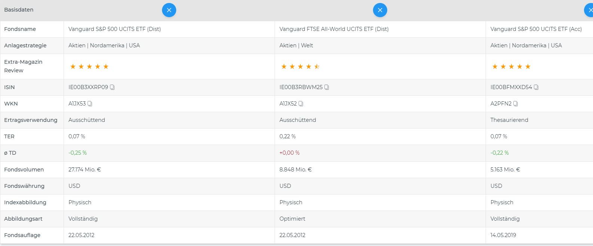The width and height of the screenshot is (593, 246).
Task: Copy the ISIN IE00B3RBWM25
Action: coord(327,87)
